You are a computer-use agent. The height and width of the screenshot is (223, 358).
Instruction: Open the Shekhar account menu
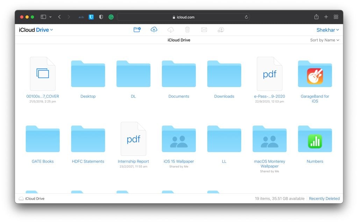click(328, 30)
